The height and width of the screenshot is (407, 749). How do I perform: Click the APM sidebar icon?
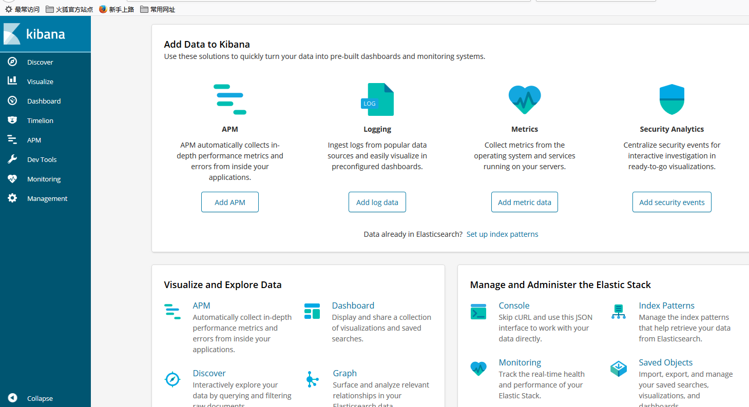click(12, 139)
